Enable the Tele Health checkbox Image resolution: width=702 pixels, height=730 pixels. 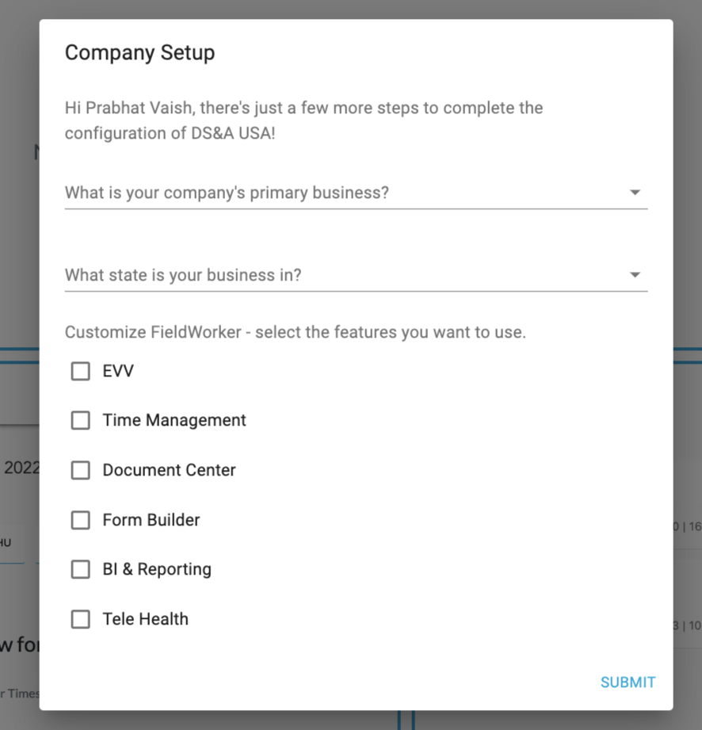point(81,619)
